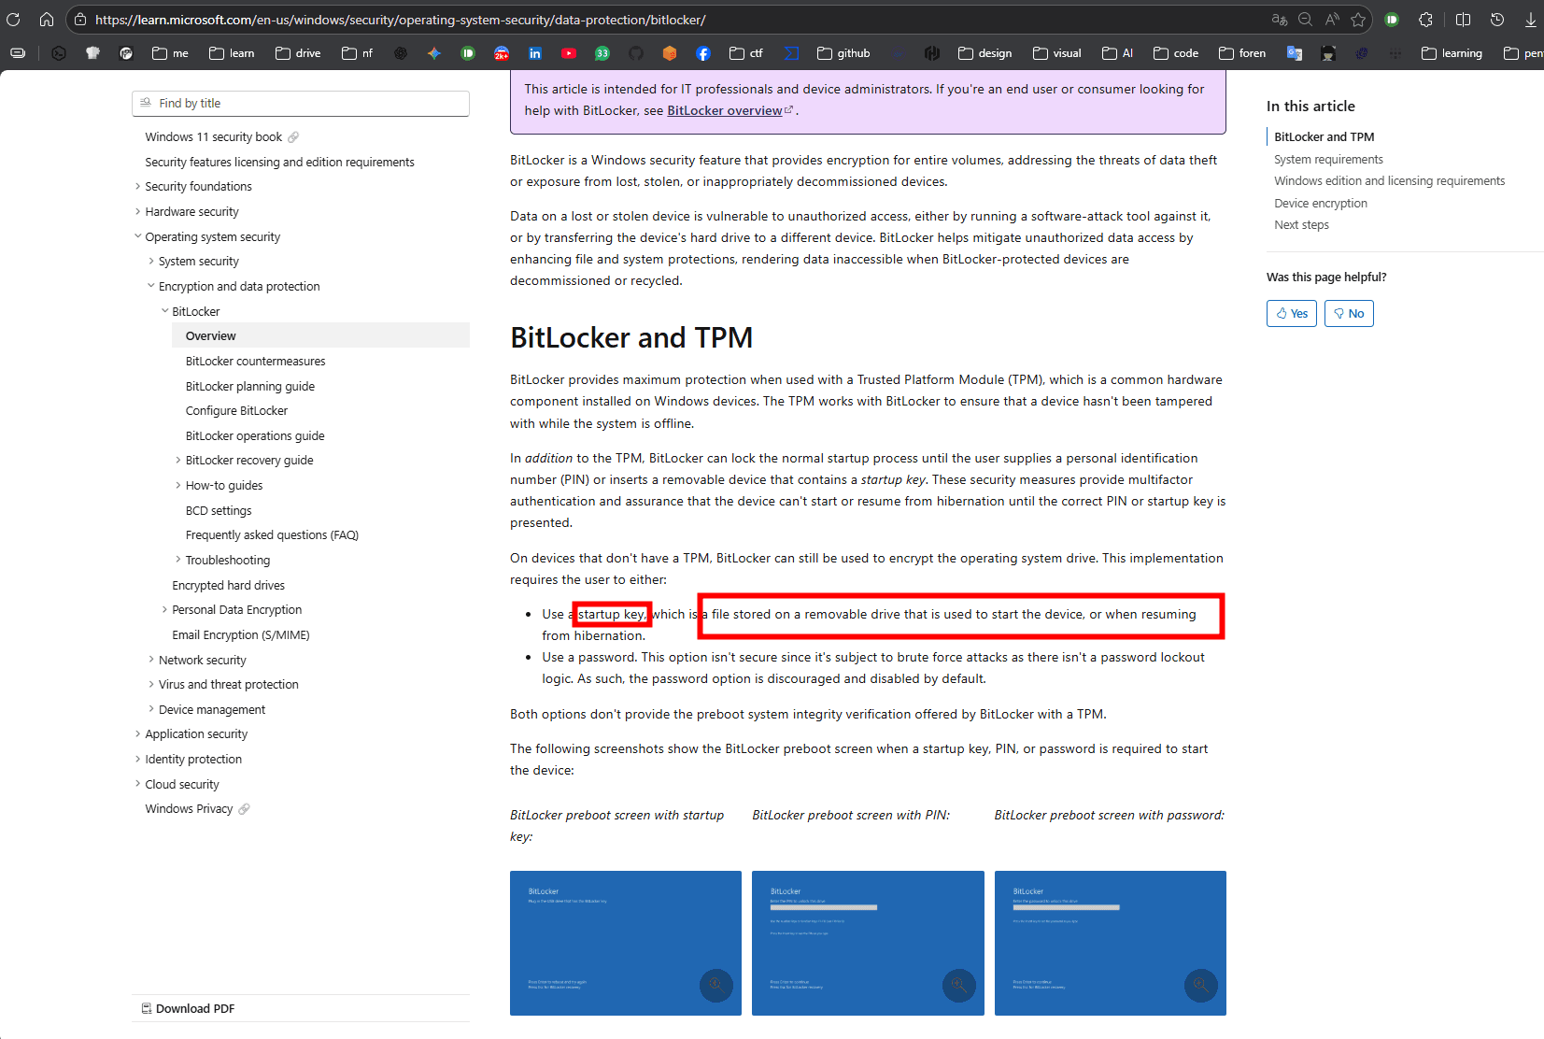Click the Read aloud icon in address bar
Image resolution: width=1544 pixels, height=1039 pixels.
(x=1332, y=20)
